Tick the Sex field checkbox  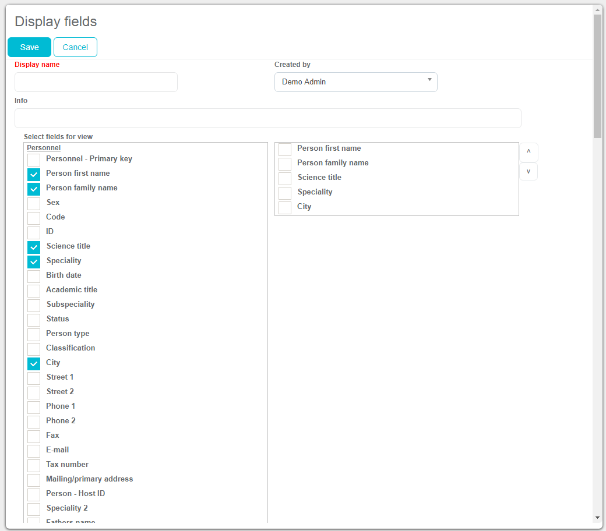pos(34,203)
